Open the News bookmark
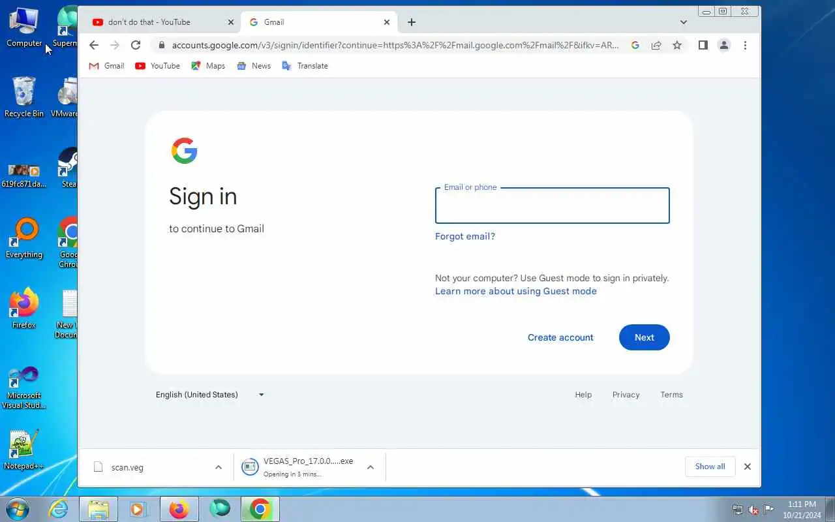This screenshot has width=835, height=522. (254, 66)
